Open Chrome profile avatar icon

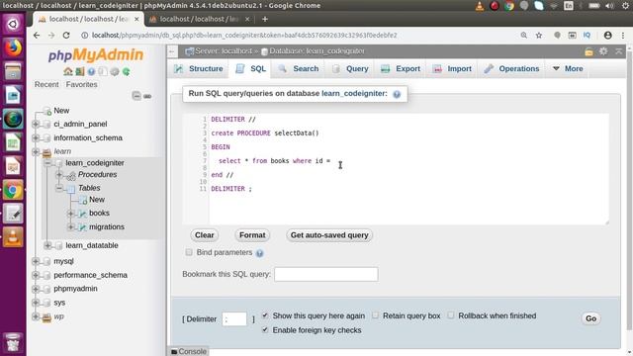click(607, 36)
